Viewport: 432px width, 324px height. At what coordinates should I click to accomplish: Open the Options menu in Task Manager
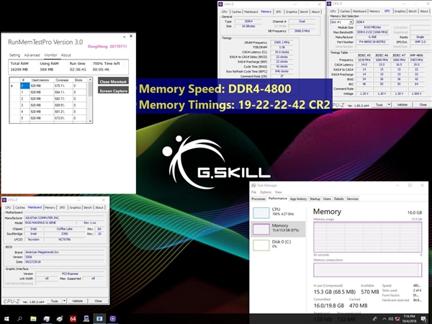point(266,192)
